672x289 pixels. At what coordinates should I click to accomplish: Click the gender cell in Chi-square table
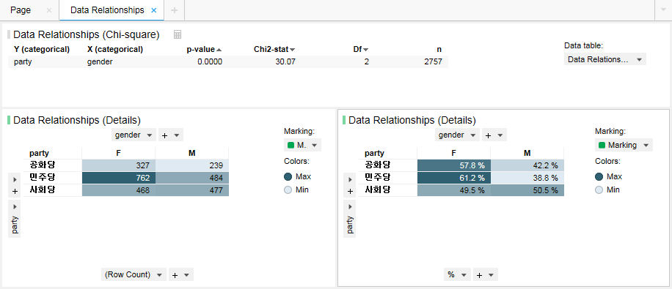tap(100, 61)
